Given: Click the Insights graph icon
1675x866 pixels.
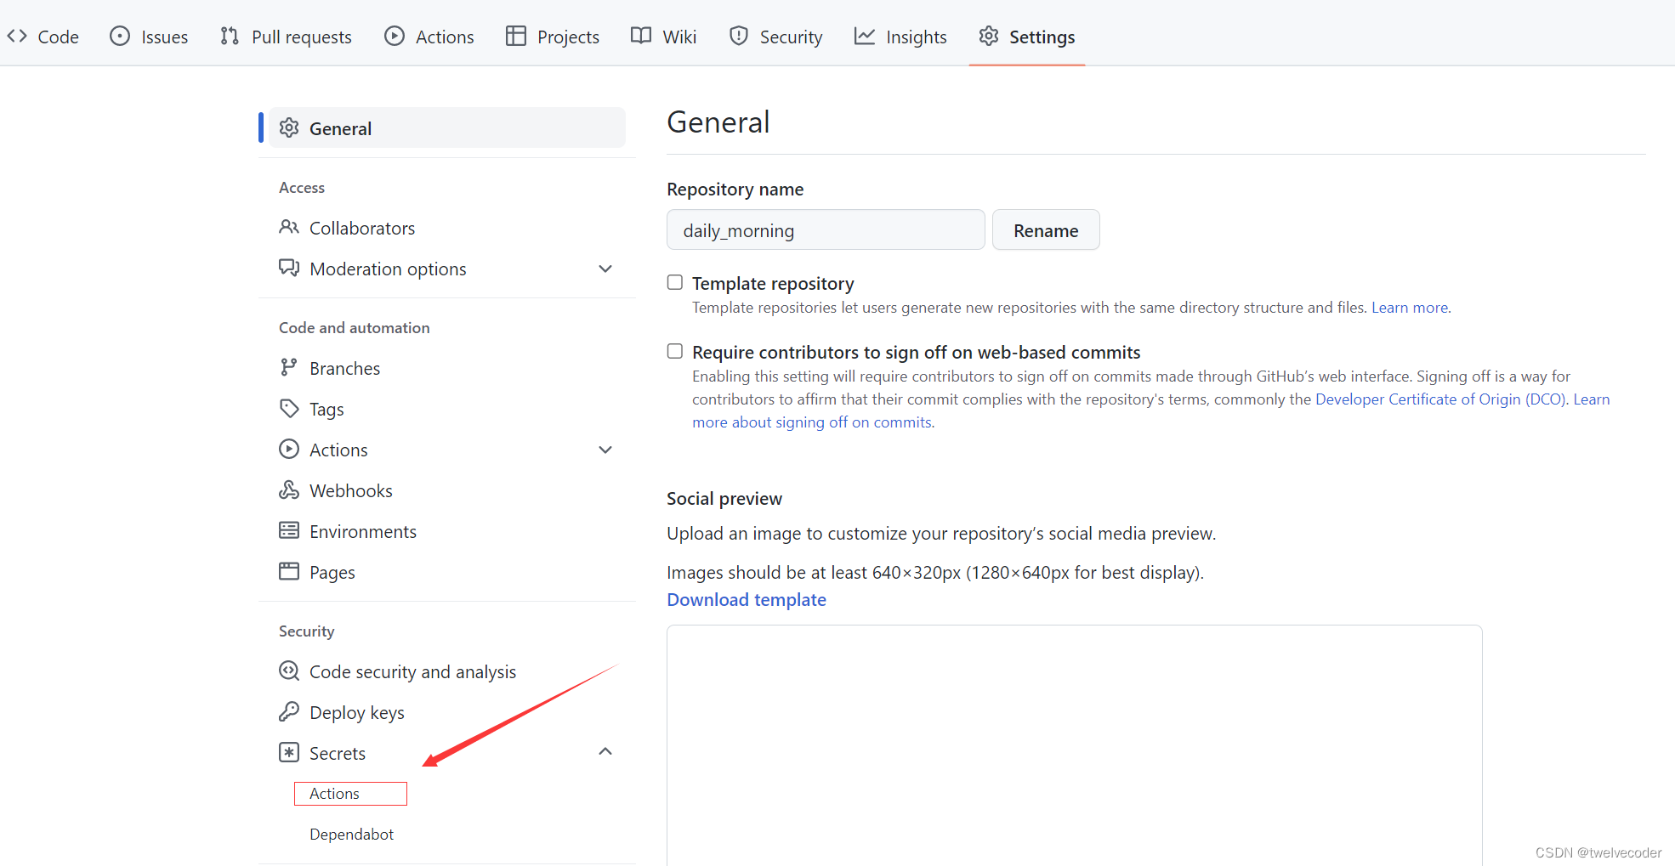Looking at the screenshot, I should (x=865, y=36).
